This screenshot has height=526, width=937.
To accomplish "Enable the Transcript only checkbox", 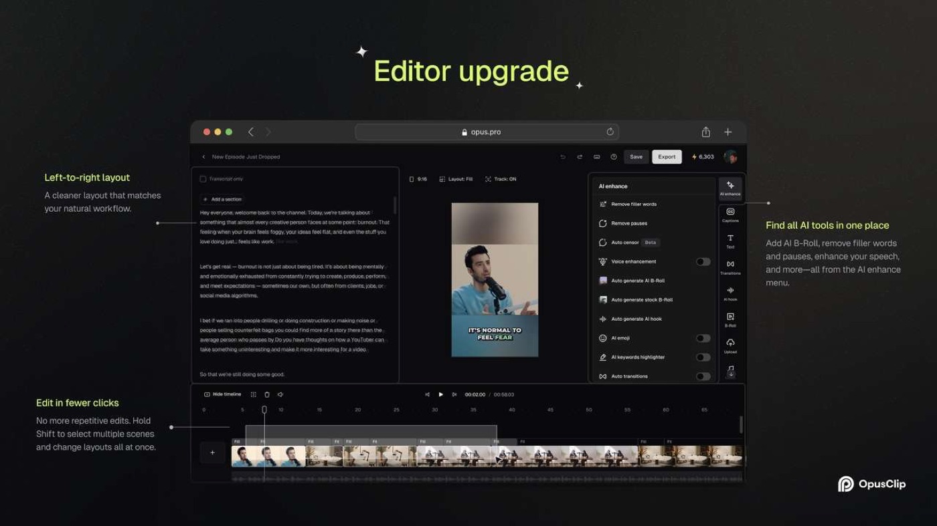I will coord(203,179).
